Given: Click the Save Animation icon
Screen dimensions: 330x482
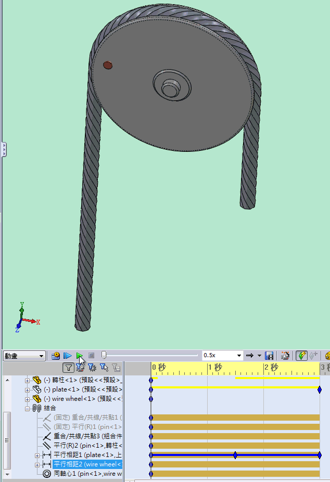Looking at the screenshot, I should click(269, 356).
